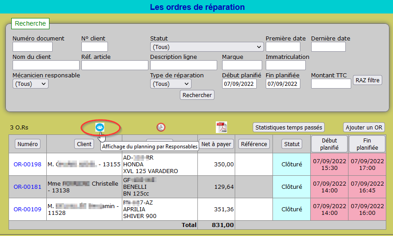Open planning display by Responsables icon
This screenshot has width=393, height=236.
(x=100, y=128)
